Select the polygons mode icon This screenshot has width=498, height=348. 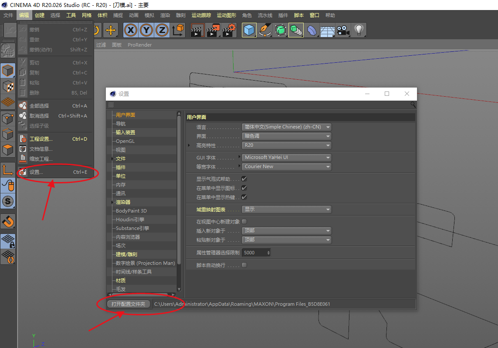click(x=8, y=150)
